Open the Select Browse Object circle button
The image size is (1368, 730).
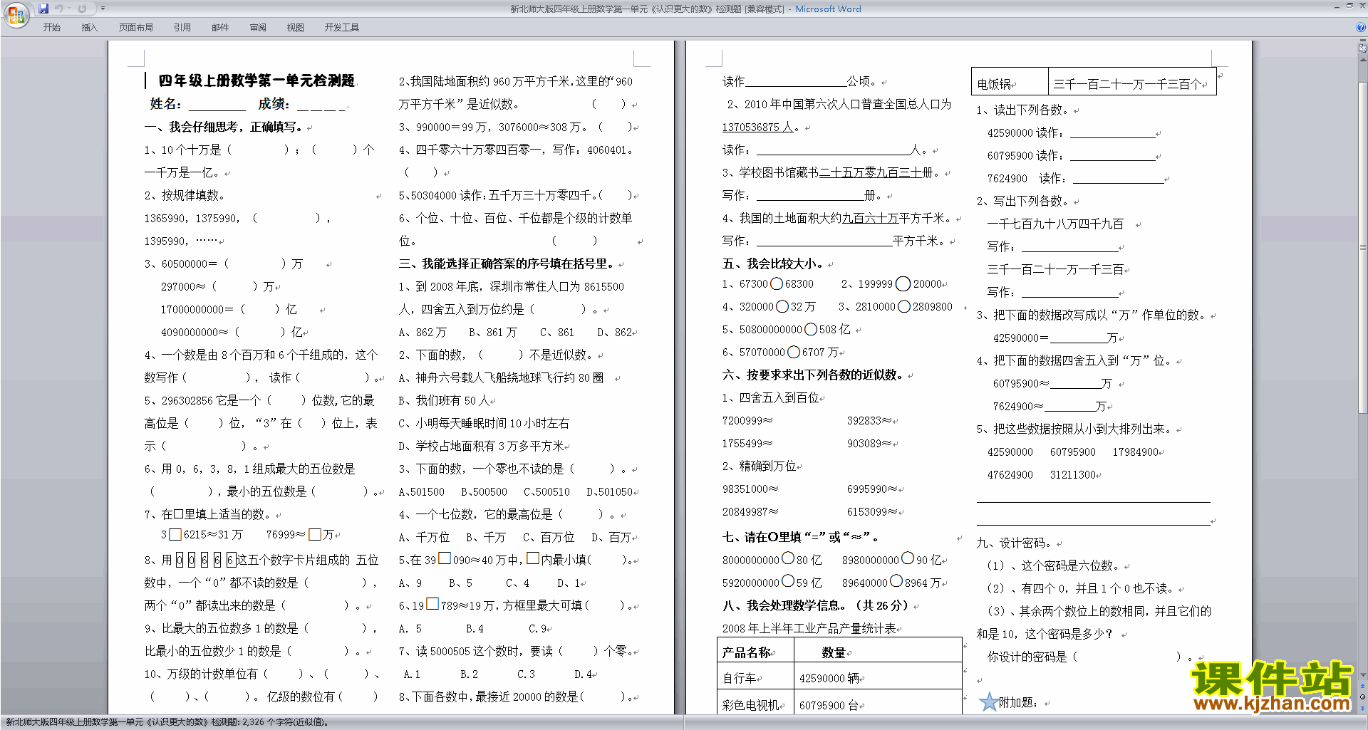1363,697
